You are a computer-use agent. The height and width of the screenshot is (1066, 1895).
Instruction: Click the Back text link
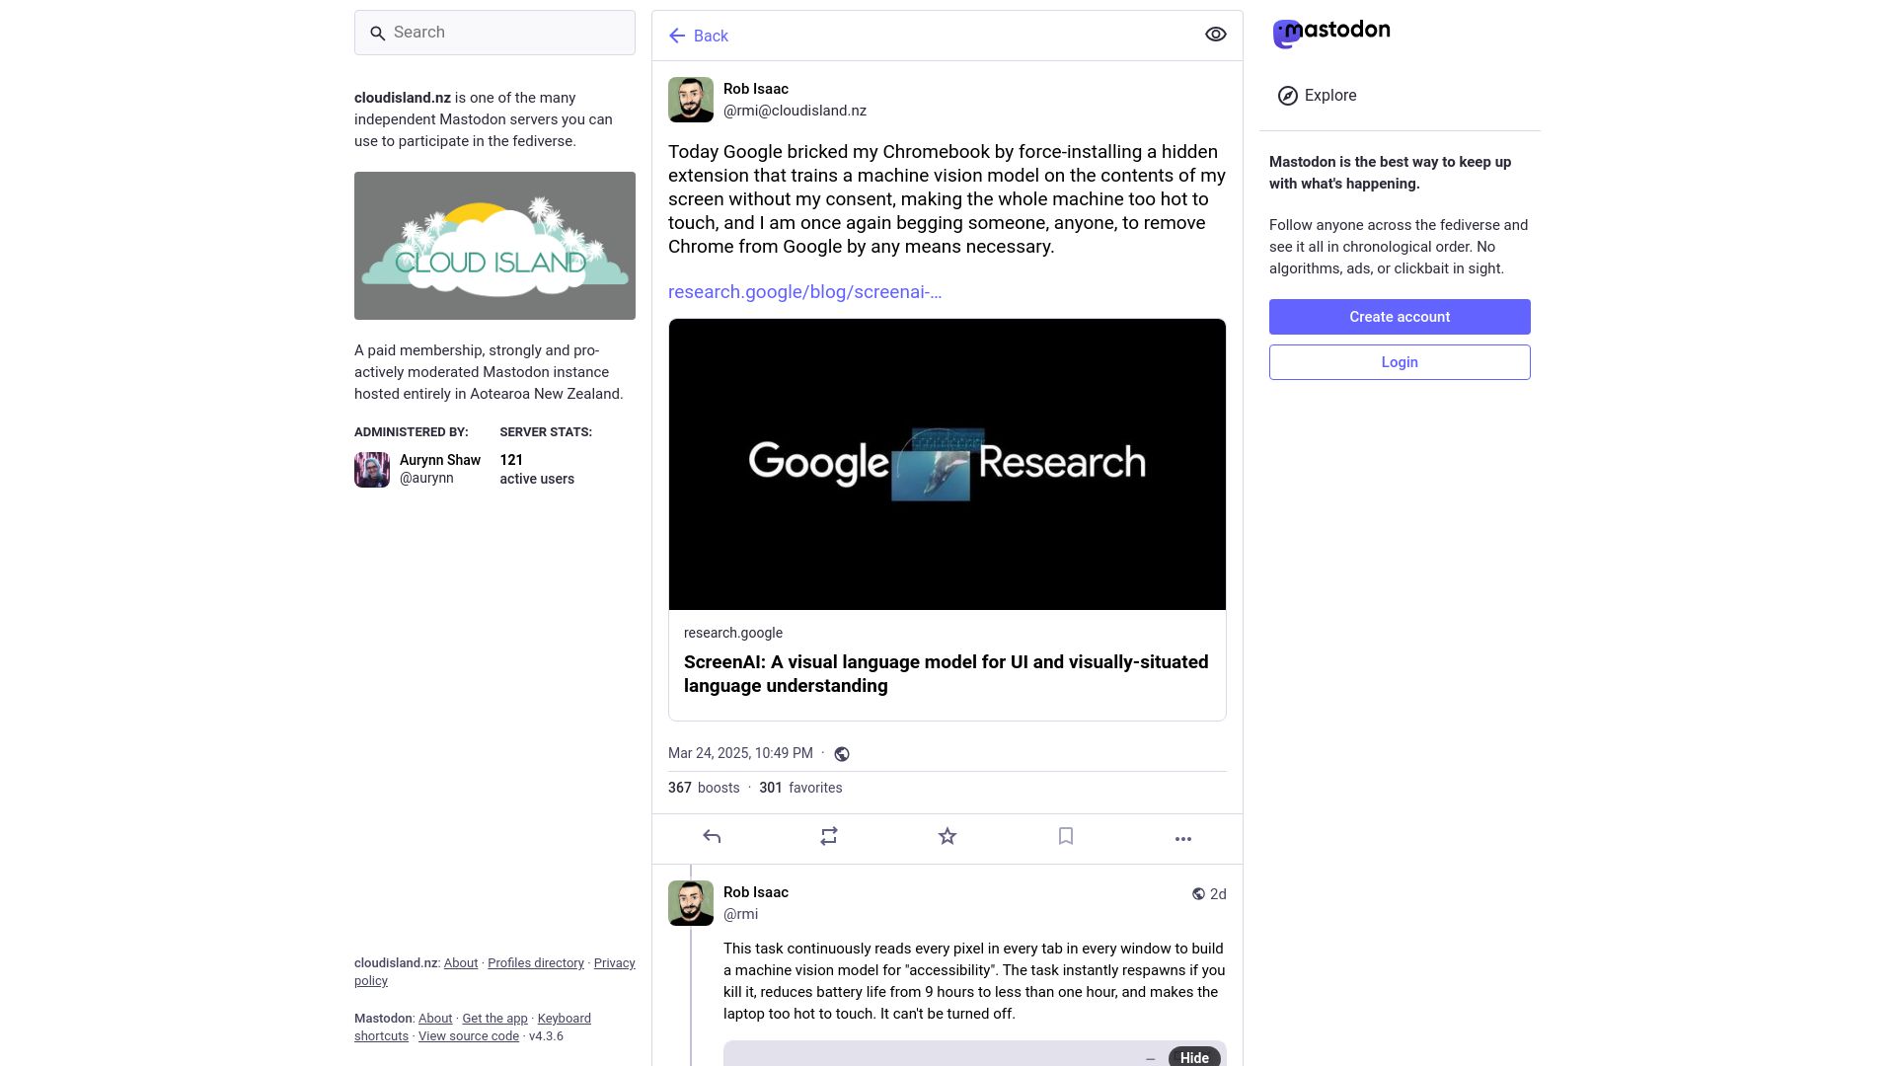pyautogui.click(x=711, y=37)
